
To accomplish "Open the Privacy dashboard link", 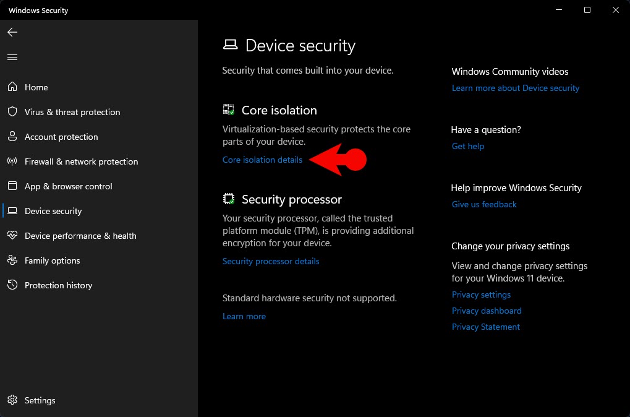I will [487, 311].
